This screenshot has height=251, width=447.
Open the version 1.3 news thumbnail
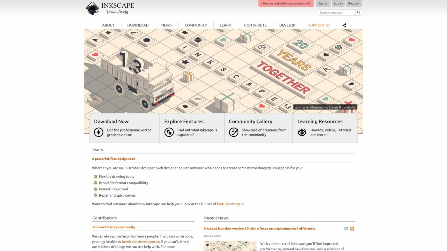coord(230,246)
